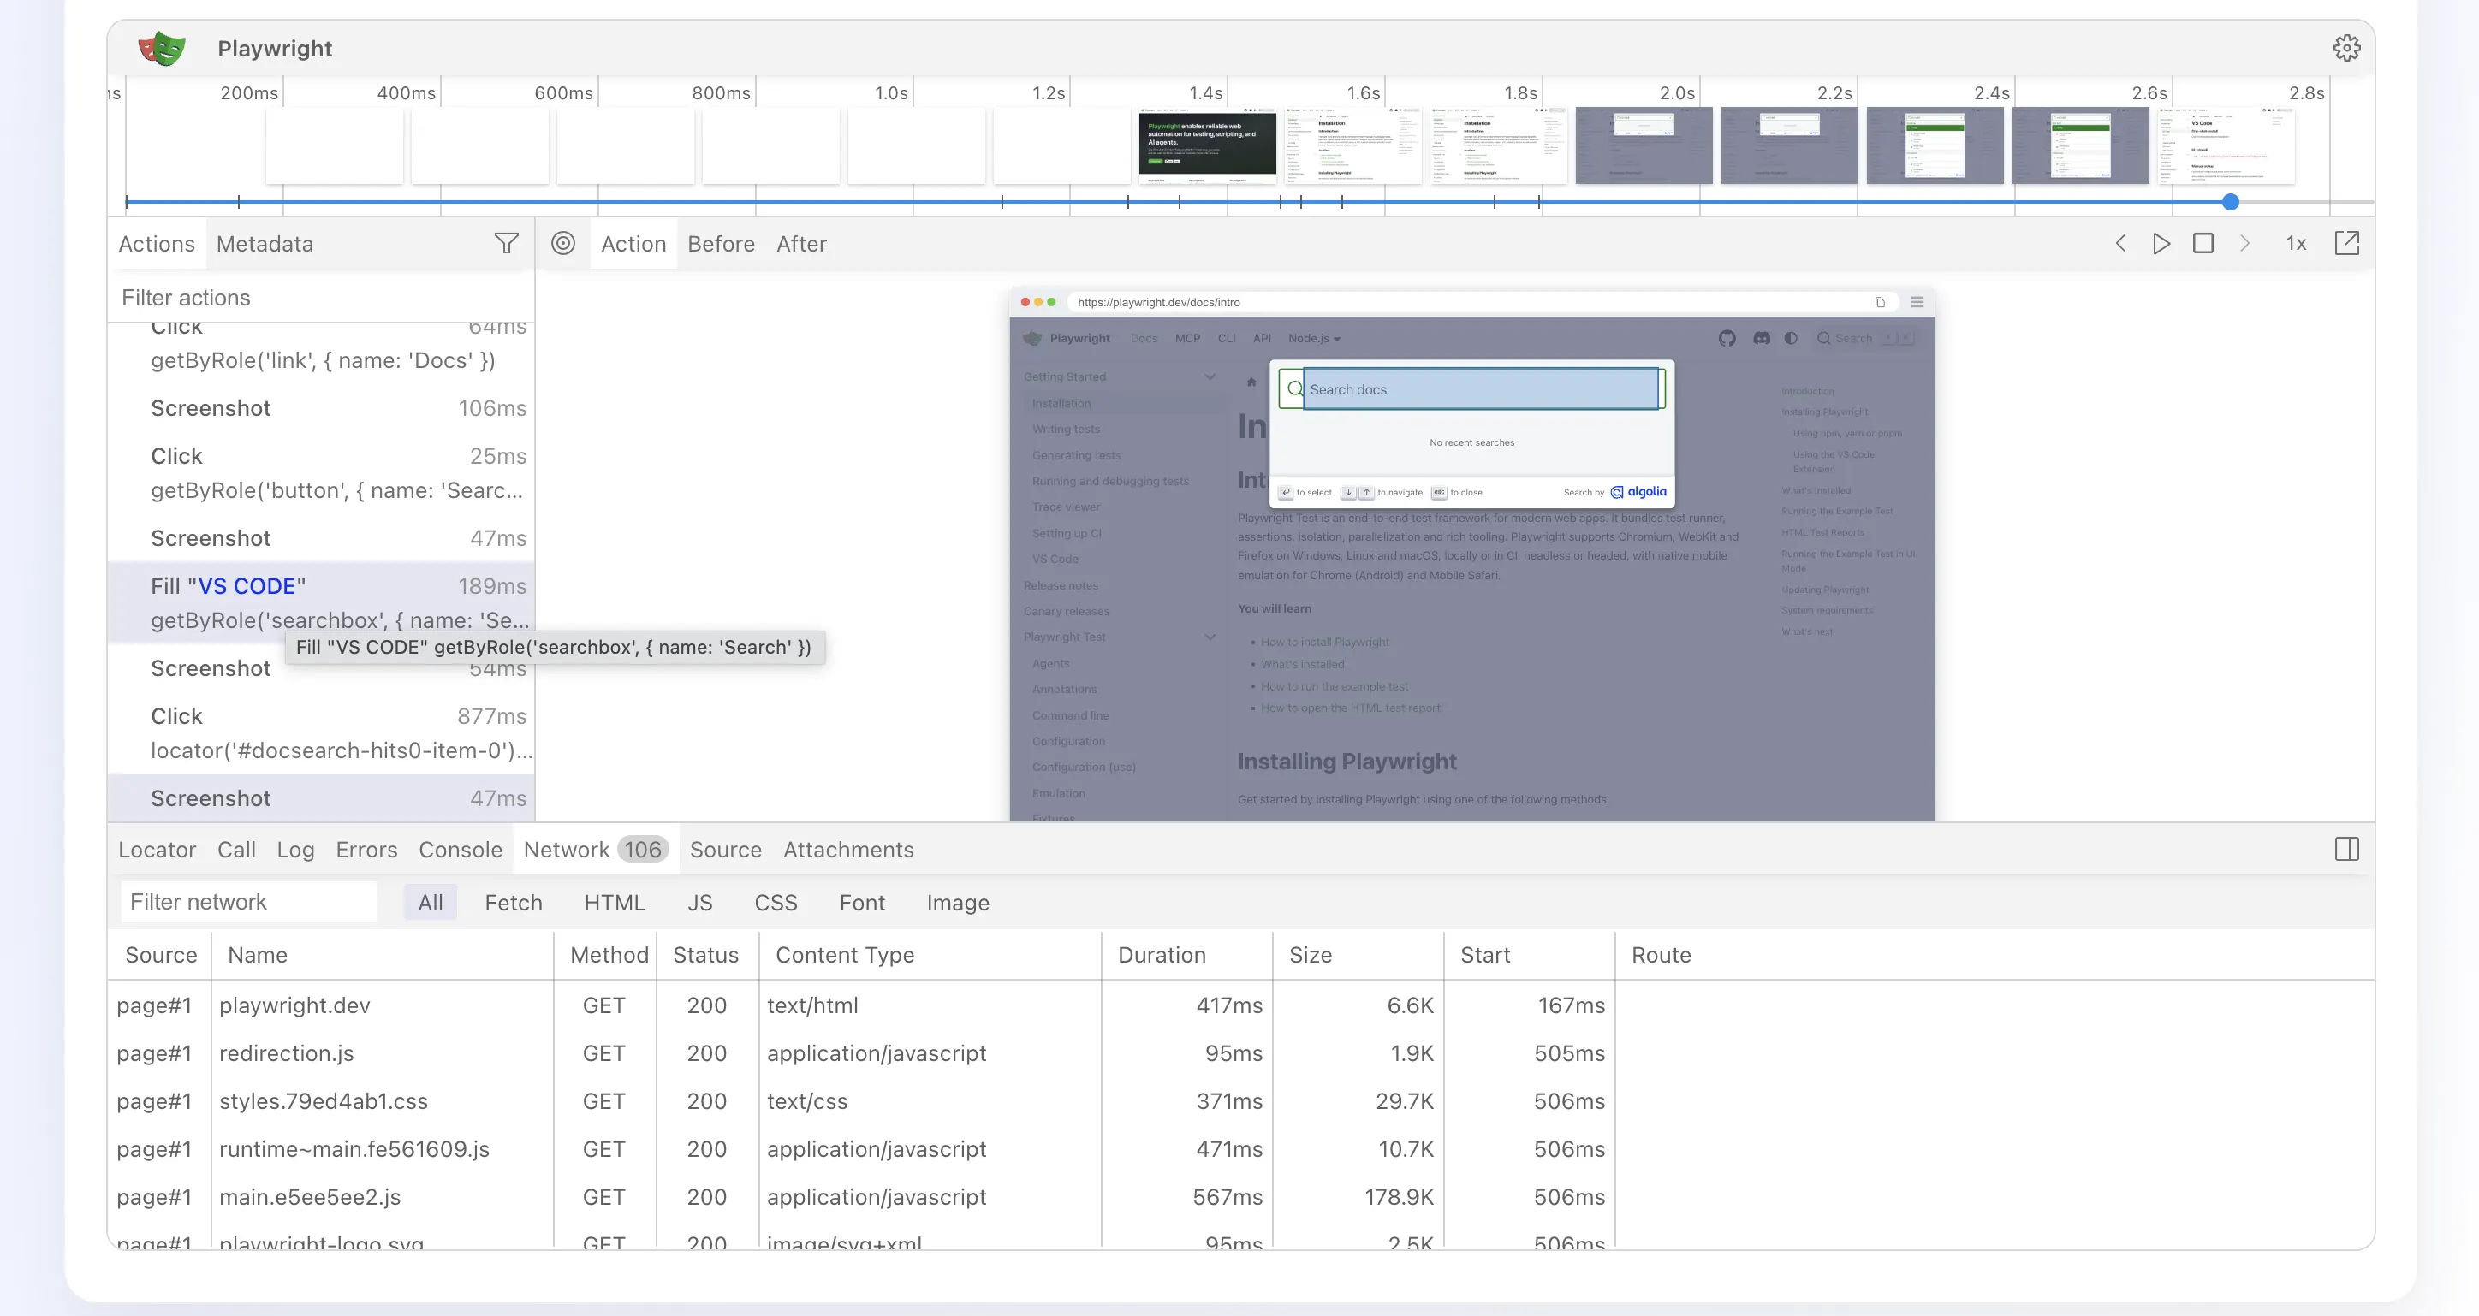The image size is (2479, 1316).
Task: Open the Log tab
Action: click(295, 850)
